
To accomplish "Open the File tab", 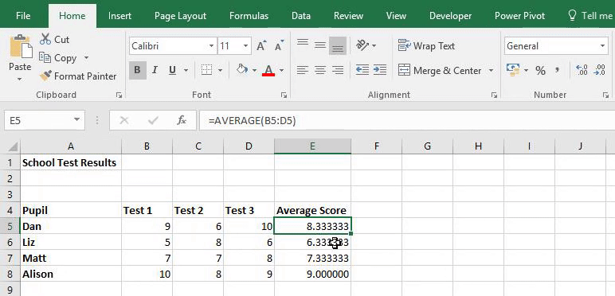I will tap(24, 16).
